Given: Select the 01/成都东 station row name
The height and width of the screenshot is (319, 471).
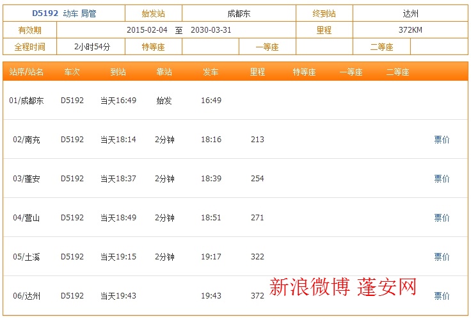Looking at the screenshot, I should pyautogui.click(x=27, y=101).
